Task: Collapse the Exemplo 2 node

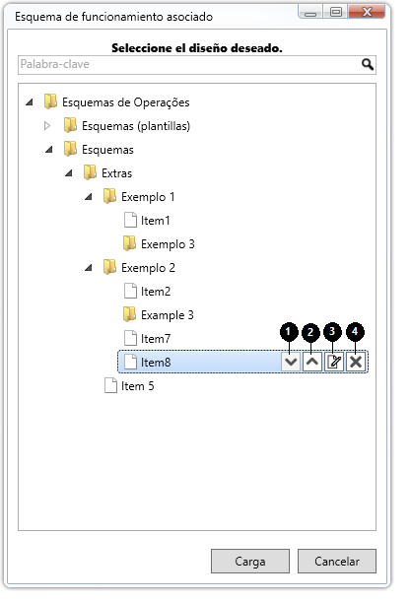Action: (89, 268)
